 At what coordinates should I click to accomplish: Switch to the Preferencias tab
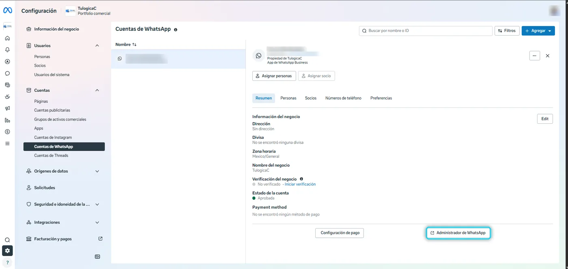[x=381, y=98]
